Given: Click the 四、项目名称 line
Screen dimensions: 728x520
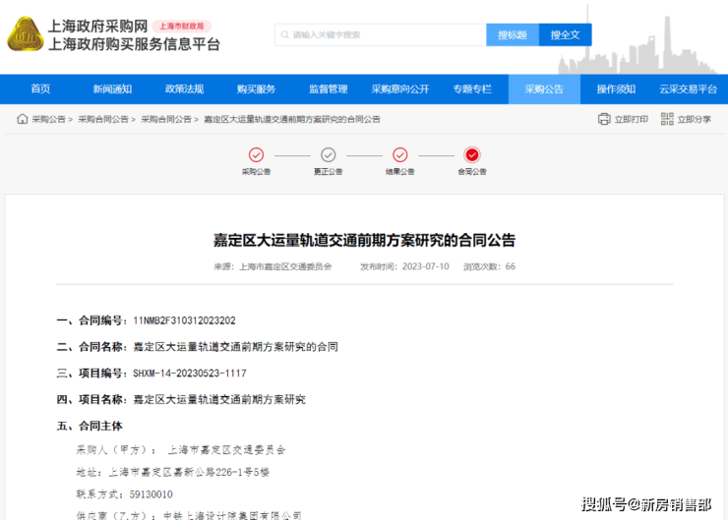Looking at the screenshot, I should pos(181,399).
